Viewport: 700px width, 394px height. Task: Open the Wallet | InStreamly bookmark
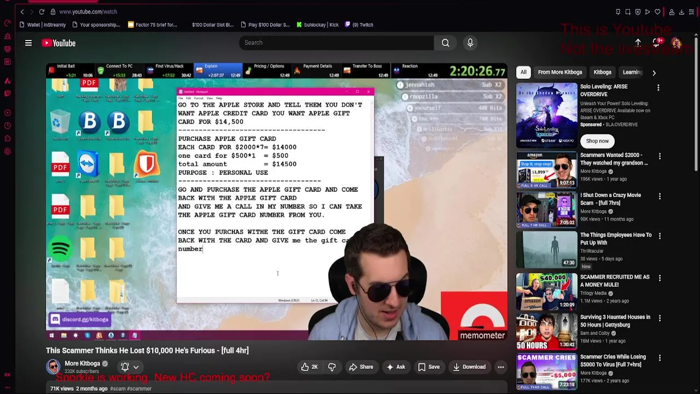tap(42, 25)
